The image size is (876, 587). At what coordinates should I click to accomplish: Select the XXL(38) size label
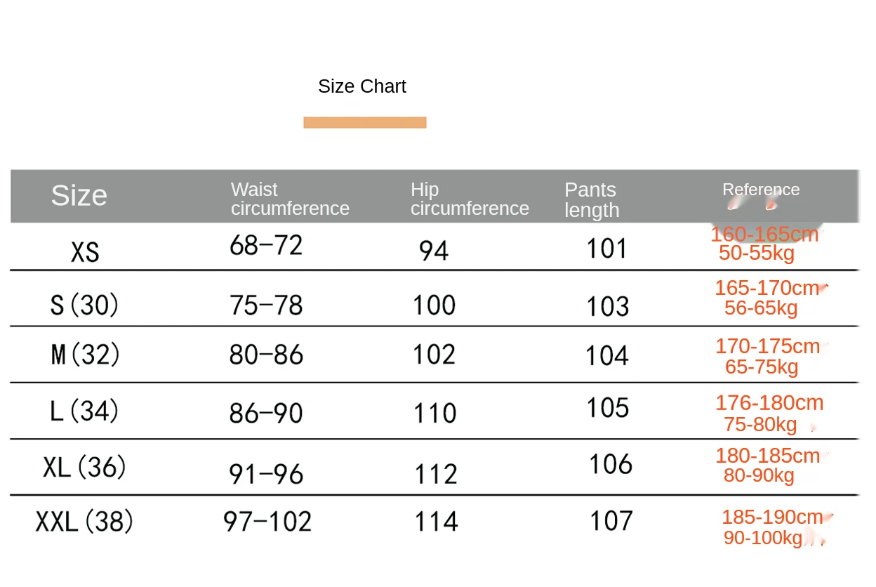(x=84, y=522)
